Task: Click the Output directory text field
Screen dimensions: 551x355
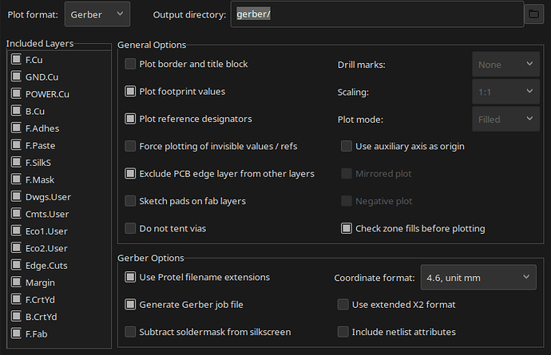Action: (x=377, y=14)
